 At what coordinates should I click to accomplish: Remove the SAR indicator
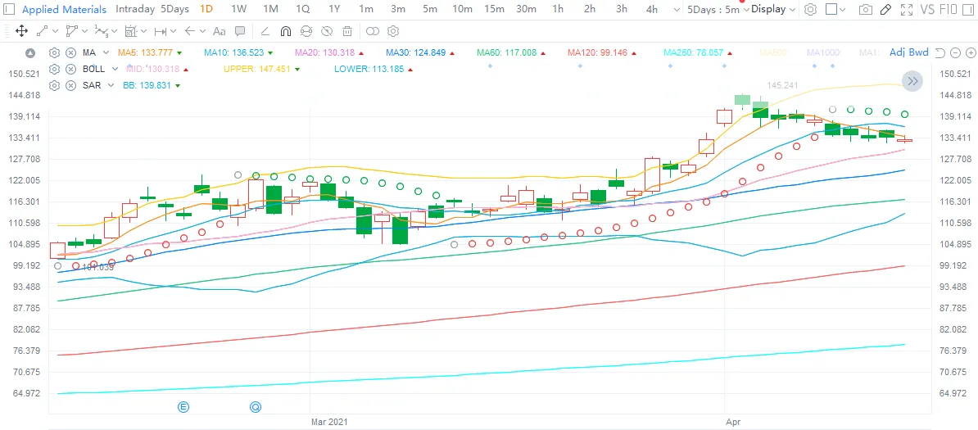tap(70, 85)
